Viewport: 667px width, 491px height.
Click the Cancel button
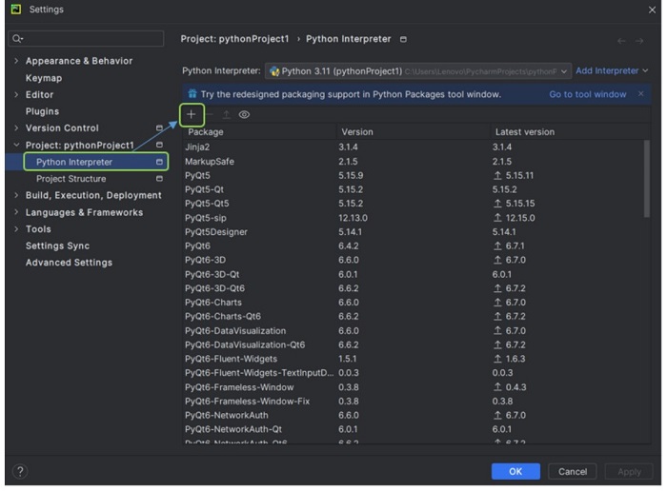point(573,472)
